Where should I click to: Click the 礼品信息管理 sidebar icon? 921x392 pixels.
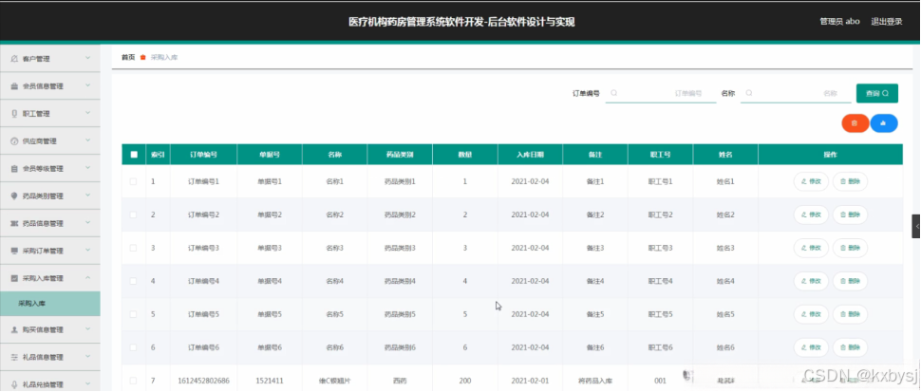click(14, 358)
